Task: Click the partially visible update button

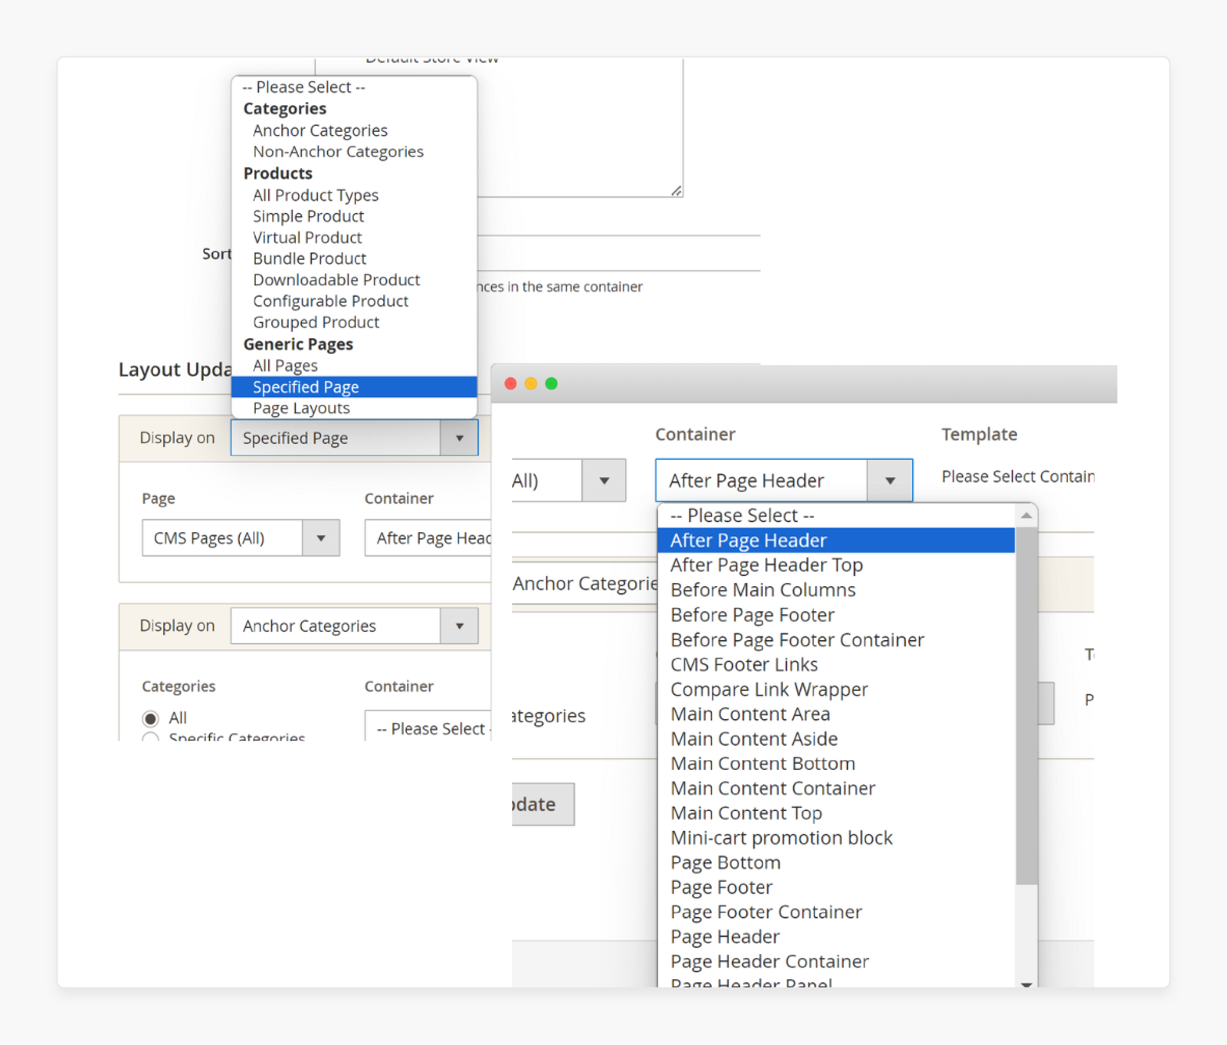Action: point(543,804)
